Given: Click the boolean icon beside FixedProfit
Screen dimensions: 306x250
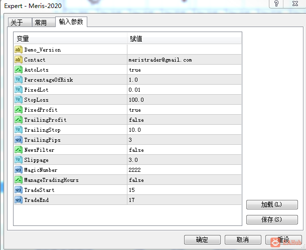Looking at the screenshot, I should click(x=19, y=110).
